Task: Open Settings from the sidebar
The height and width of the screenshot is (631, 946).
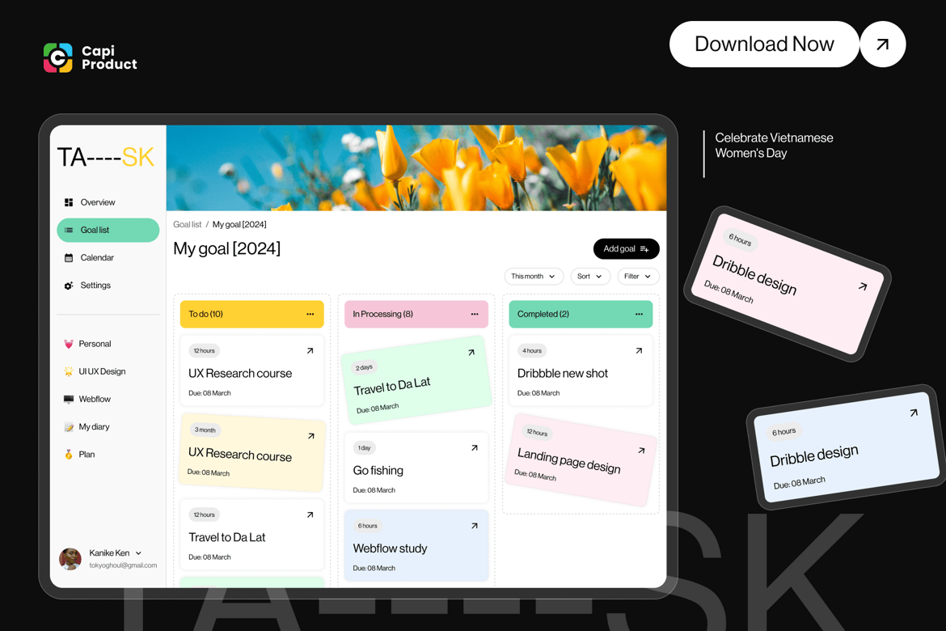Action: point(108,286)
